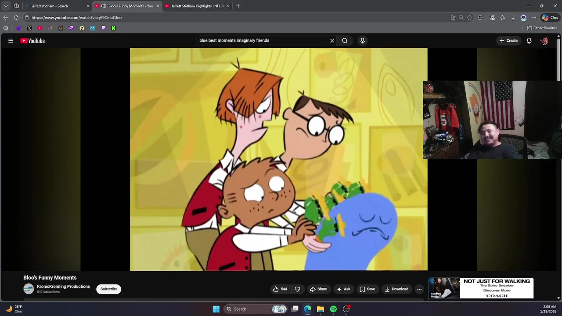
Task: Open weather widget showing 26°F Clear
Action: [14, 309]
